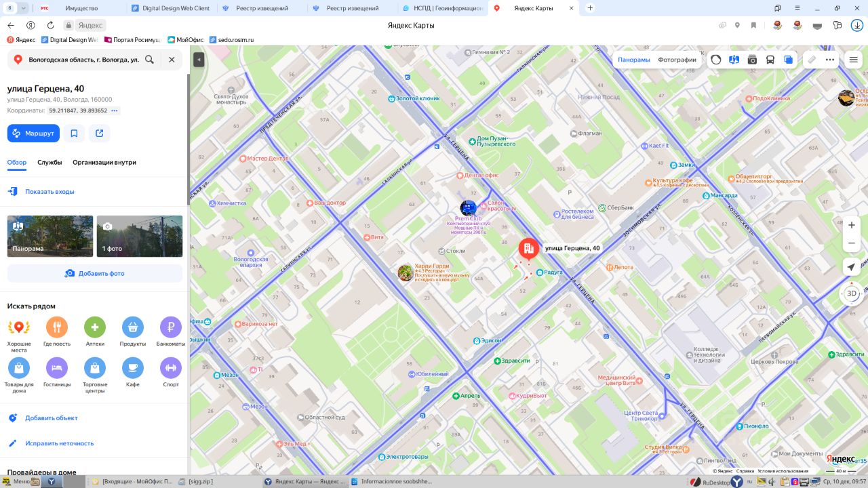Search nearby Продукты category
Viewport: 868px width, 488px height.
(133, 332)
